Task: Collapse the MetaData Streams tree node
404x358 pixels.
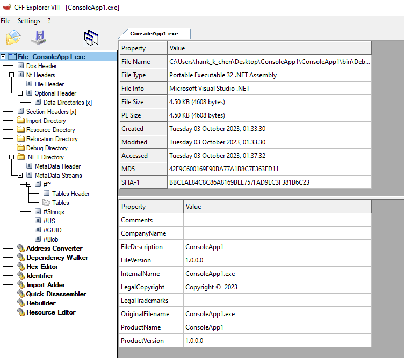Action: (20, 176)
